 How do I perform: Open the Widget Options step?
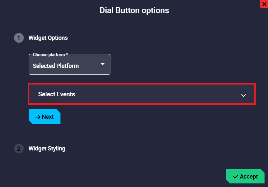(x=48, y=38)
